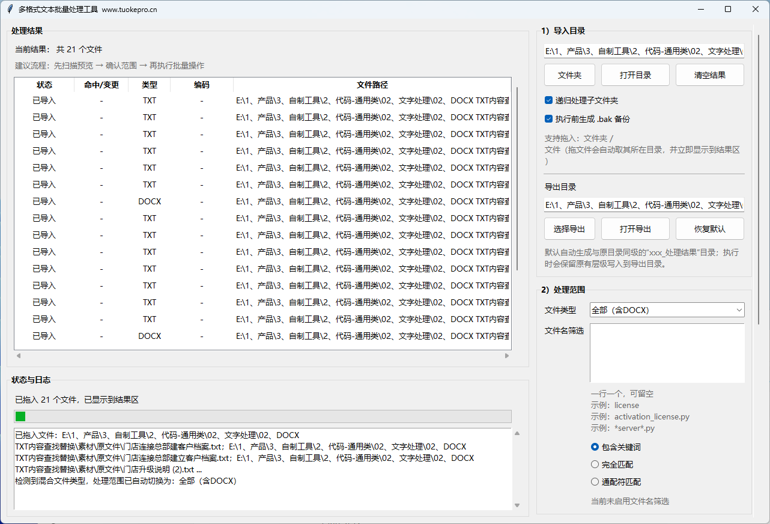Select the 包含关键词 radio option

tap(595, 447)
